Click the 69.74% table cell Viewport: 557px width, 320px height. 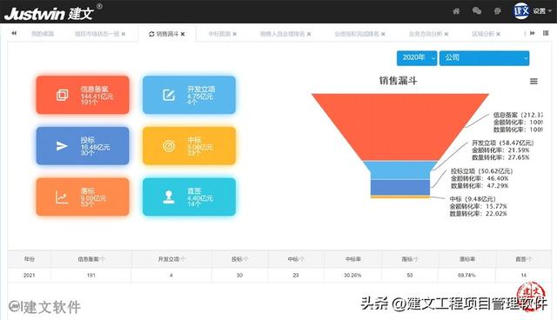(x=466, y=276)
